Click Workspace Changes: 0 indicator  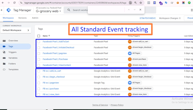[x=170, y=18]
